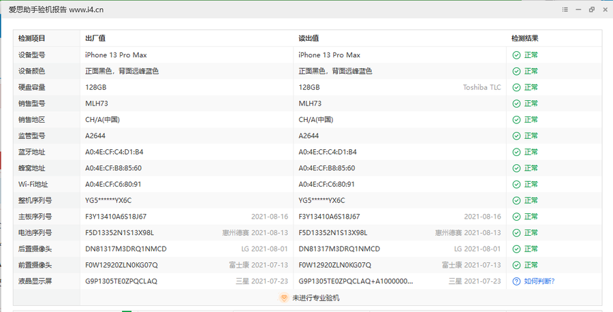Click the green check icon for 监管型号 row
The image size is (613, 312).
[x=516, y=136]
